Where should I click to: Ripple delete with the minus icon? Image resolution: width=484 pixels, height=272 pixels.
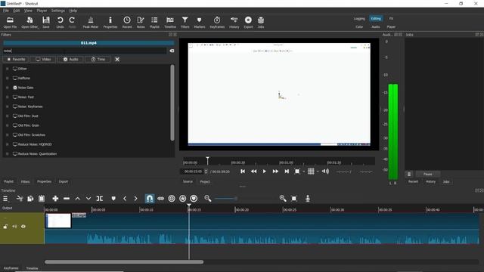point(67,198)
